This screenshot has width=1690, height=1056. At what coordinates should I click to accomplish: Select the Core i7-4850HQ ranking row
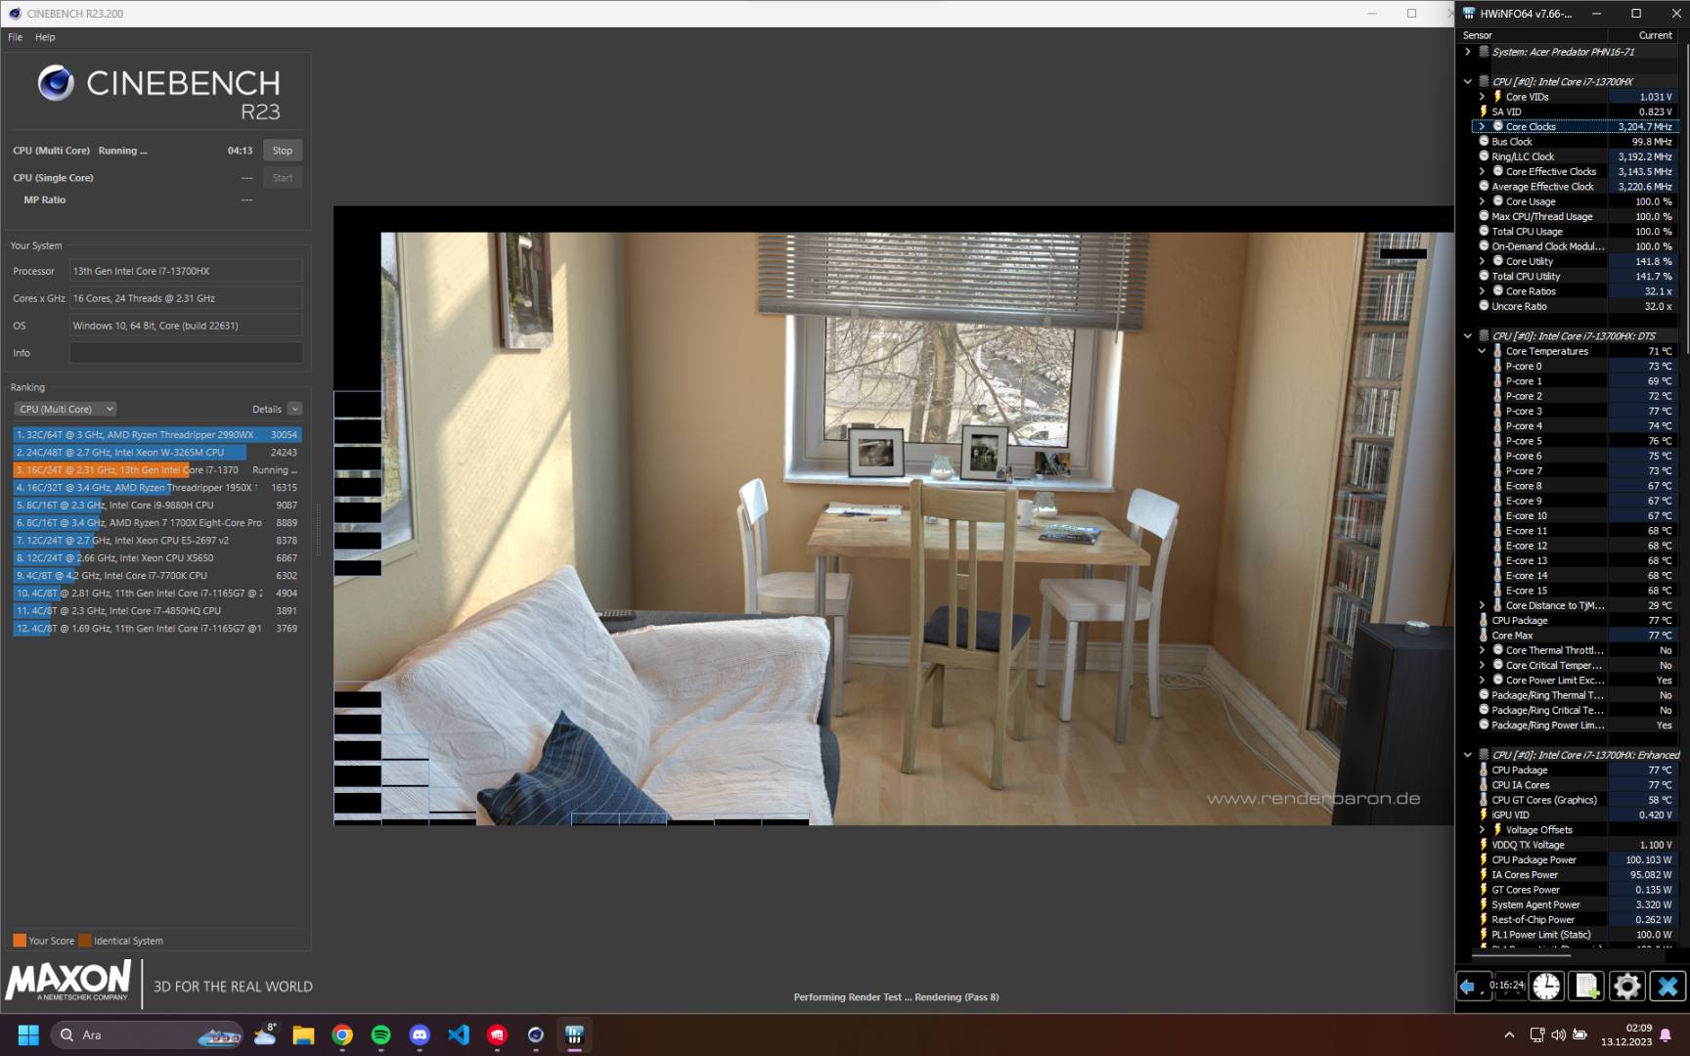pos(156,611)
